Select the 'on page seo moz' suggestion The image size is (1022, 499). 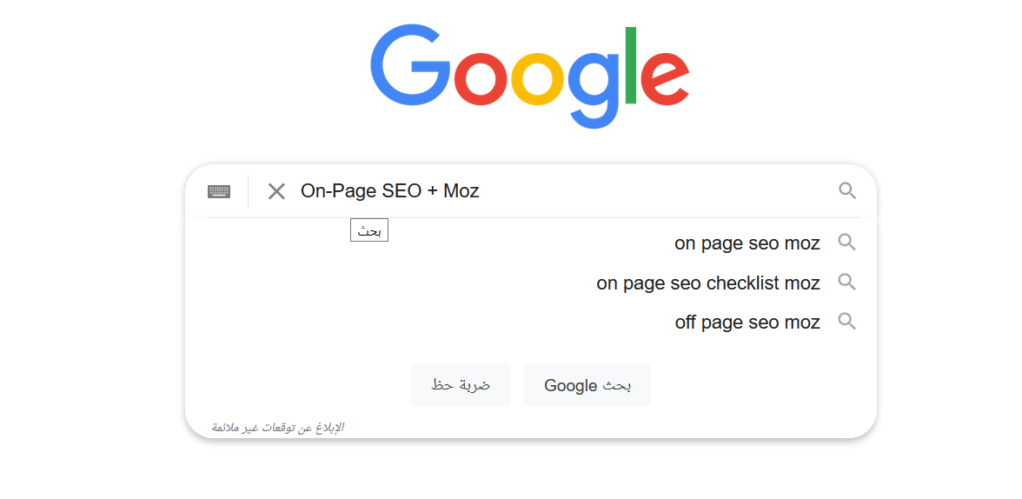pos(747,243)
